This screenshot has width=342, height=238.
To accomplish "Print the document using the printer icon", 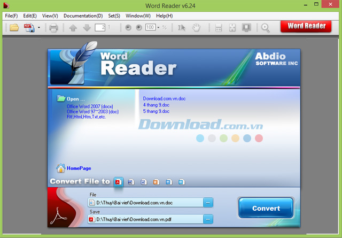I will [53, 28].
